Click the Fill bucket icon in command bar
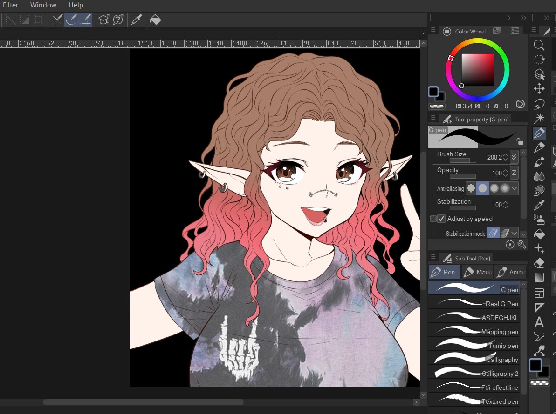Viewport: 556px width, 414px height. pos(155,20)
